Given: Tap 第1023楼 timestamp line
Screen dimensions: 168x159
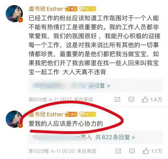Looking at the screenshot, I should tap(62, 151).
